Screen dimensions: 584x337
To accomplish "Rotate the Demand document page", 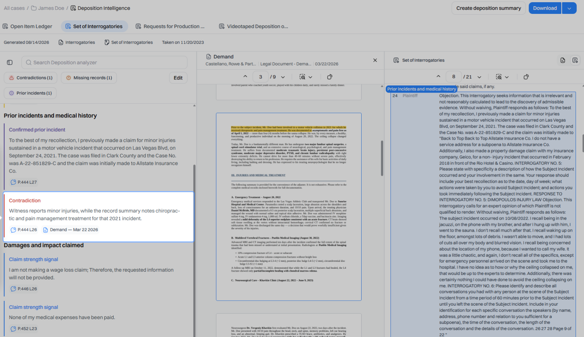I will click(x=330, y=77).
